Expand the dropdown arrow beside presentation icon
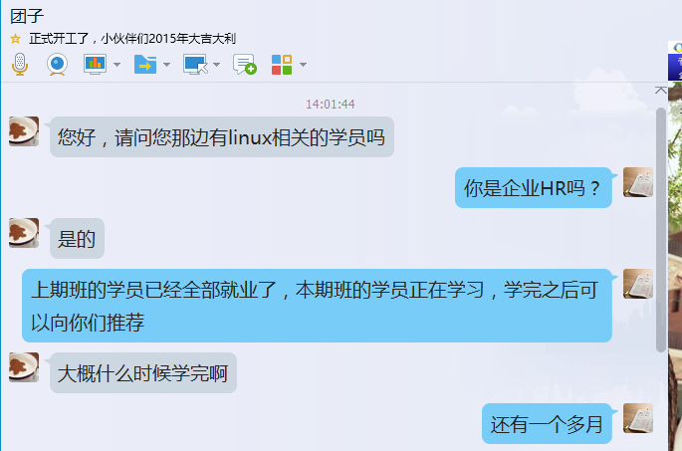Screen dimensions: 682x451 pyautogui.click(x=116, y=65)
